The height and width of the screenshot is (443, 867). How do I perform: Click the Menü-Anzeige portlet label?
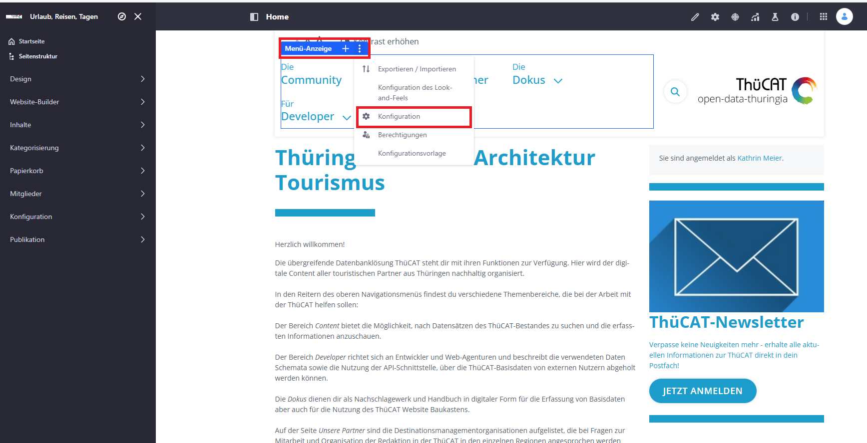coord(308,48)
